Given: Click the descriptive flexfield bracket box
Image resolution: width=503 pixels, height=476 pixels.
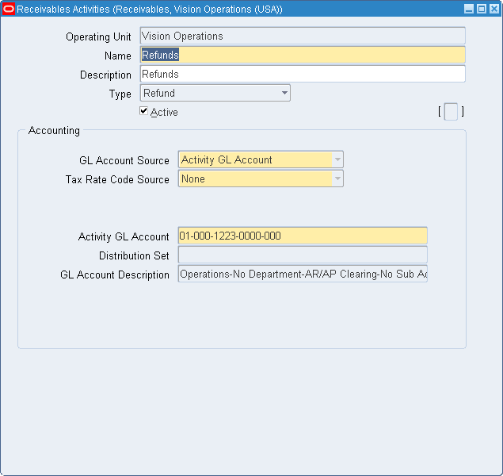Looking at the screenshot, I should tap(451, 112).
